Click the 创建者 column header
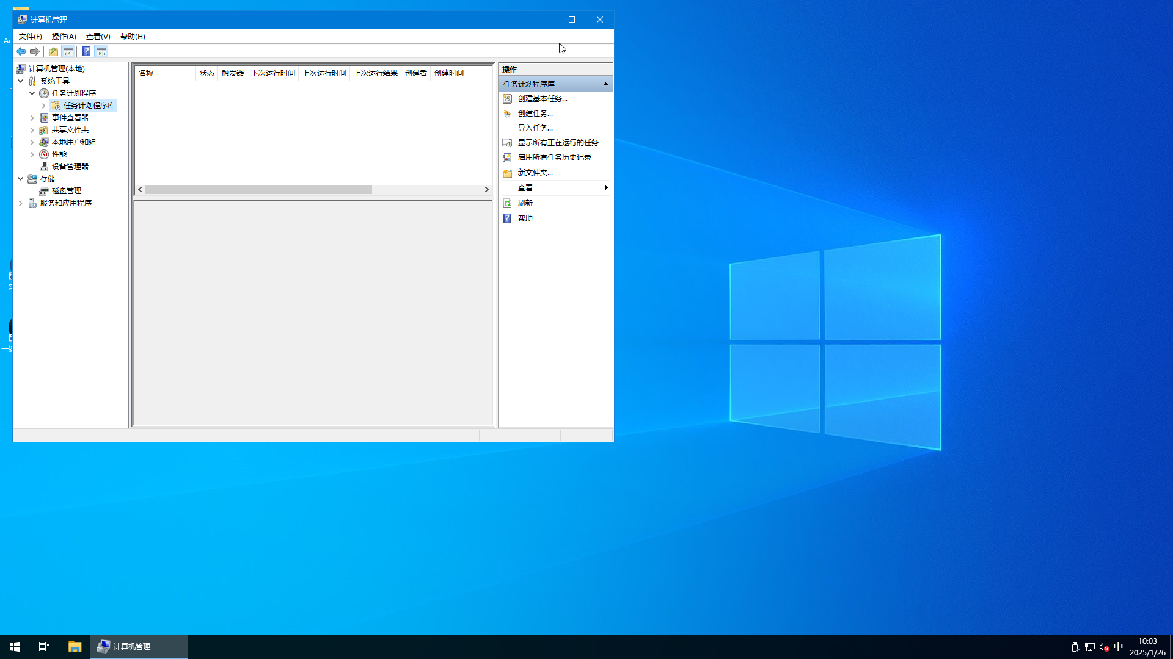The height and width of the screenshot is (659, 1173). coord(415,73)
